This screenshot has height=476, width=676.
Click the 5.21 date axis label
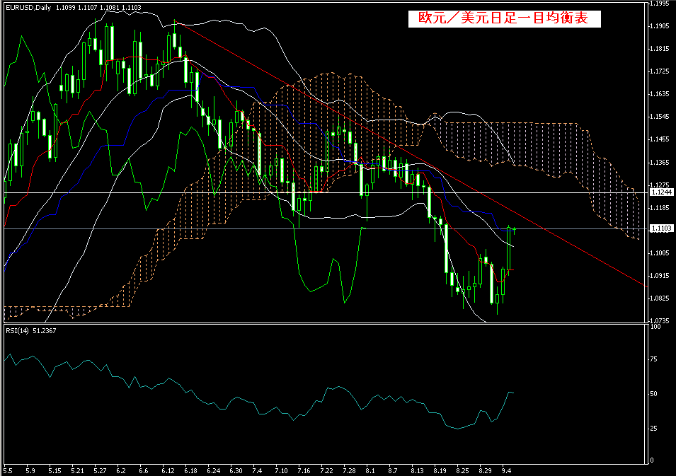(x=78, y=471)
